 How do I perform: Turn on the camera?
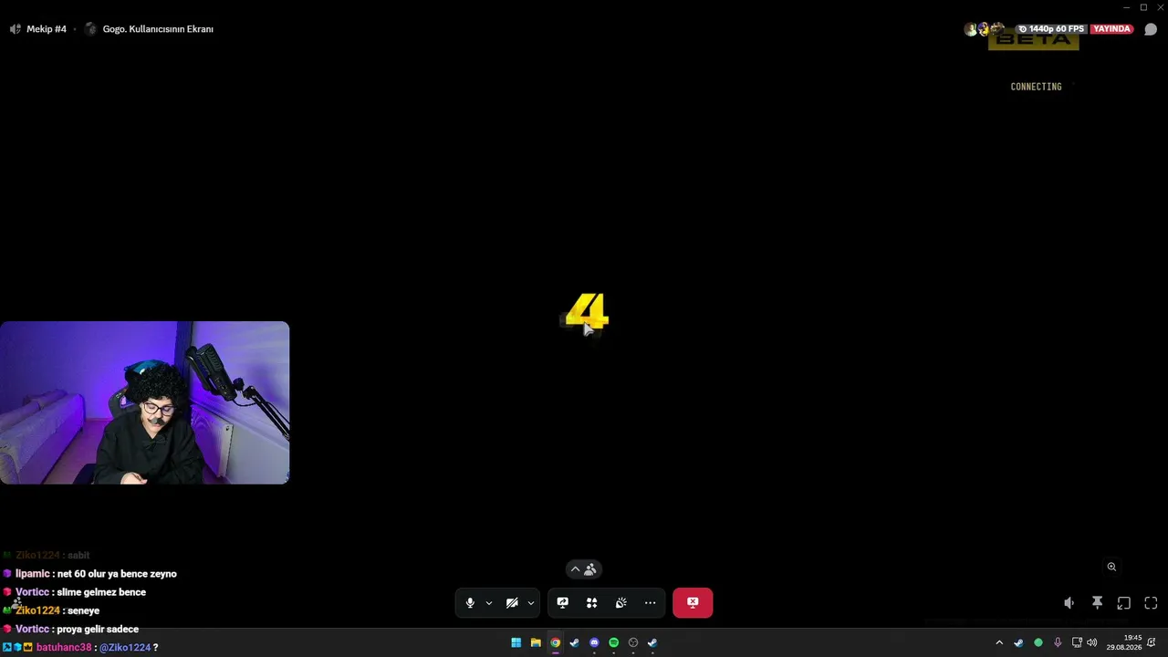tap(512, 603)
